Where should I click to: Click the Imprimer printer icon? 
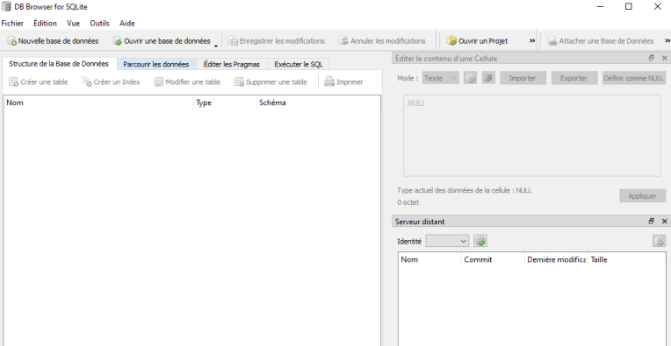(329, 81)
